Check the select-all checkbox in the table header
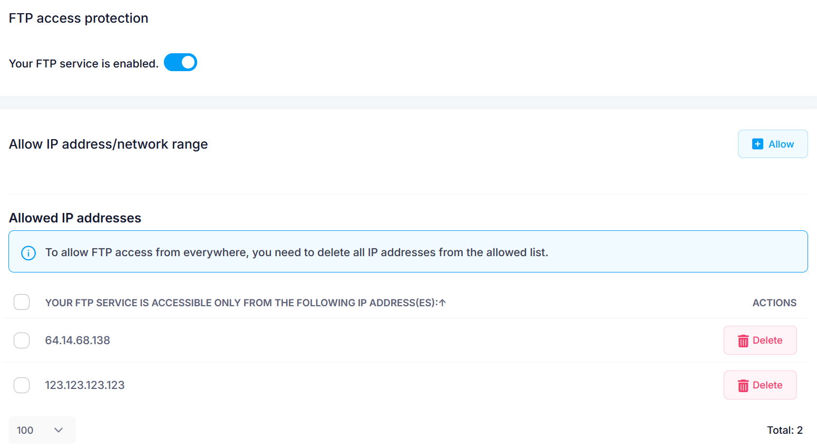This screenshot has width=817, height=448. point(21,302)
